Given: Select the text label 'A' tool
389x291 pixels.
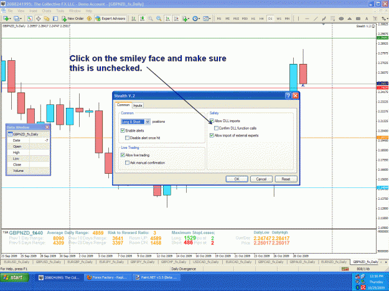Looking at the screenshot, I should 367,19.
